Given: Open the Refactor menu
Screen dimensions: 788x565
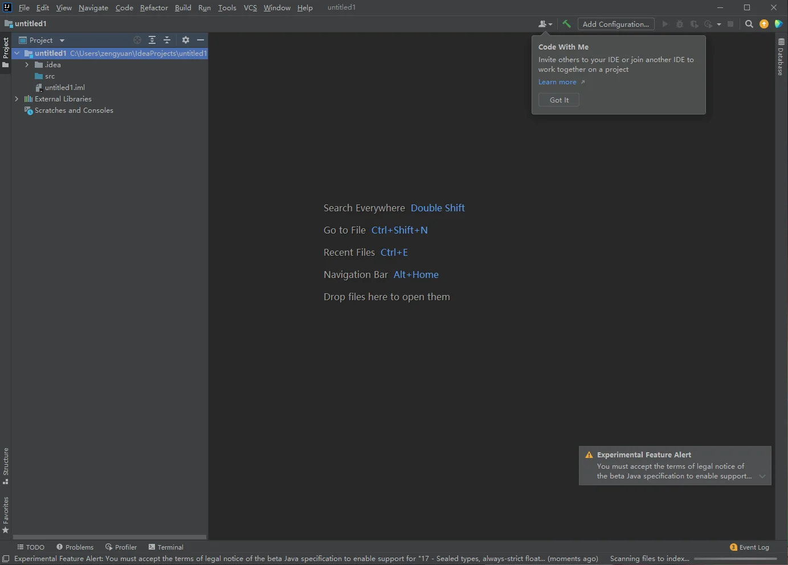Looking at the screenshot, I should tap(154, 7).
